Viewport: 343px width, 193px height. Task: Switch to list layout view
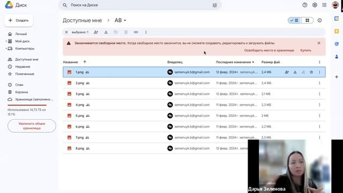coord(294,20)
